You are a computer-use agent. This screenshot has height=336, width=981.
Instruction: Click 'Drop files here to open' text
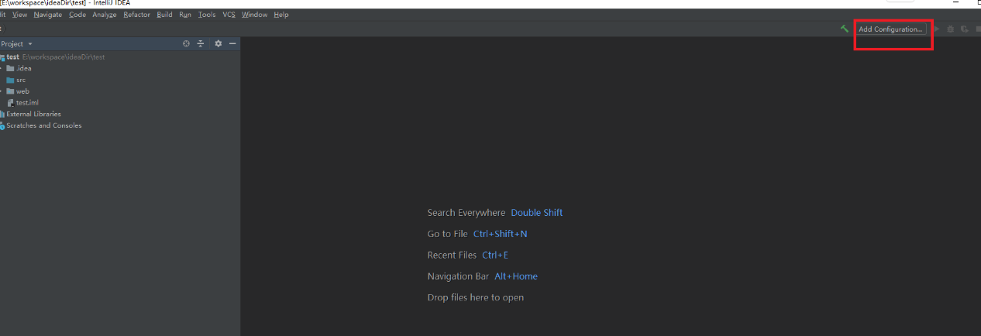[x=476, y=297]
